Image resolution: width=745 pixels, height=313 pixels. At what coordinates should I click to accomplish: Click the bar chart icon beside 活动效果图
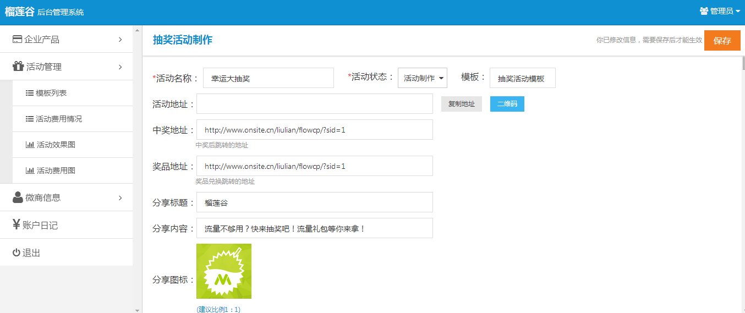(30, 145)
